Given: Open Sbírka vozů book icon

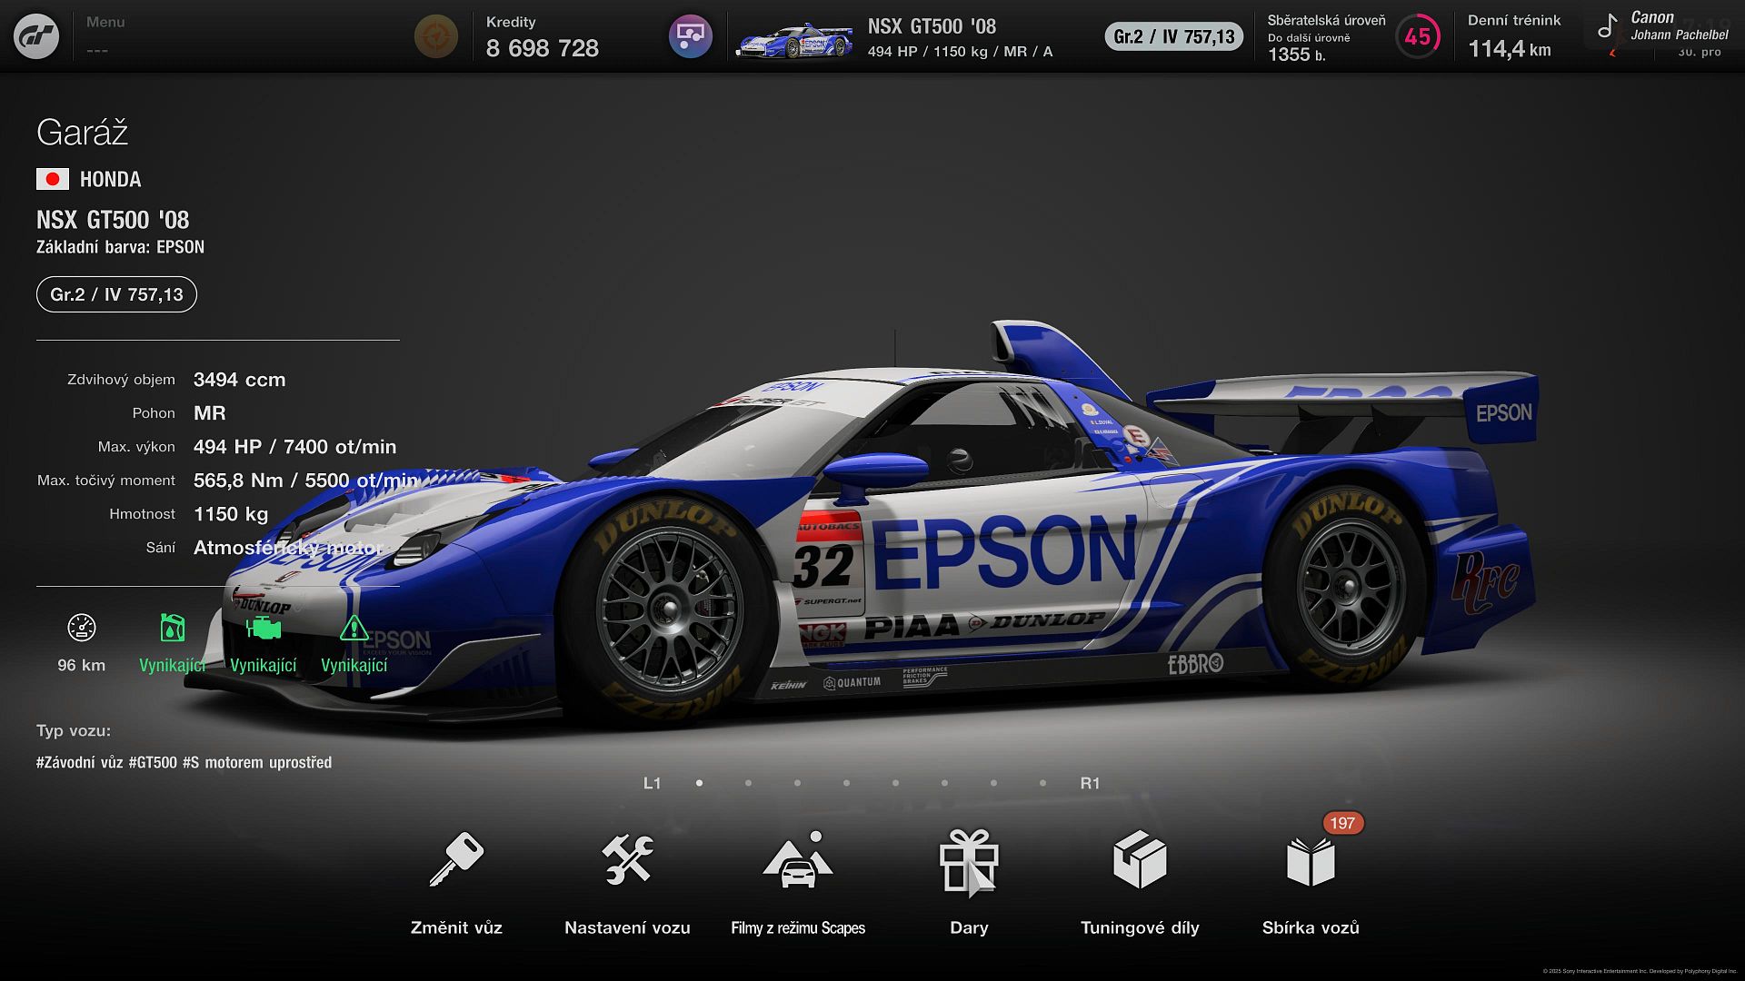Looking at the screenshot, I should click(x=1311, y=861).
